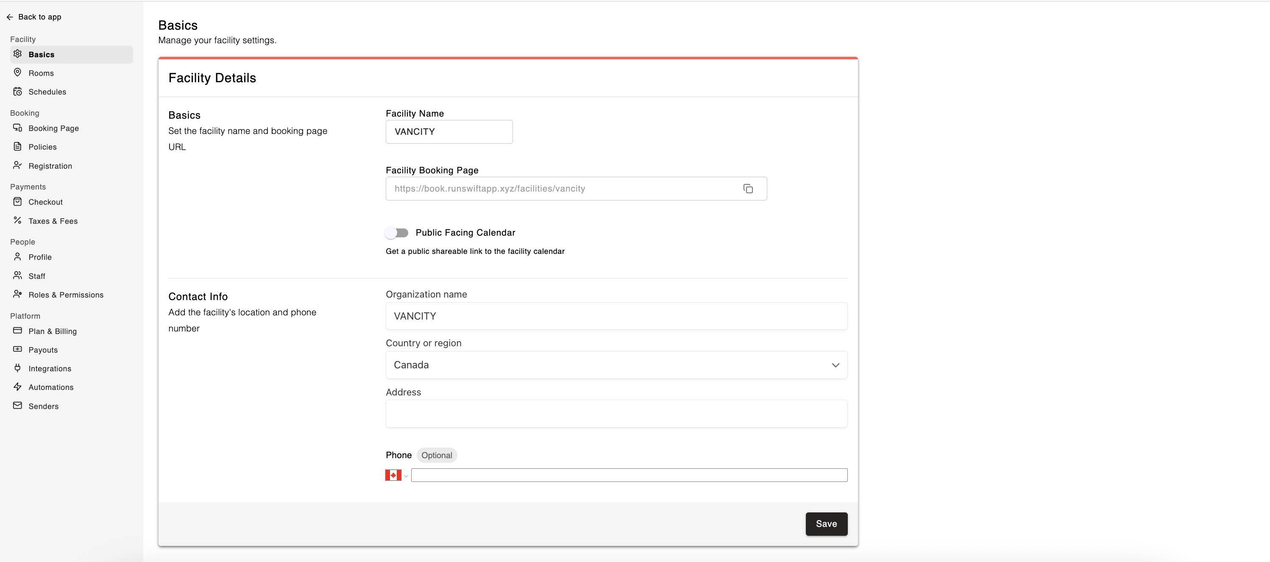Click the Integrations plug icon
The height and width of the screenshot is (562, 1270).
click(17, 368)
